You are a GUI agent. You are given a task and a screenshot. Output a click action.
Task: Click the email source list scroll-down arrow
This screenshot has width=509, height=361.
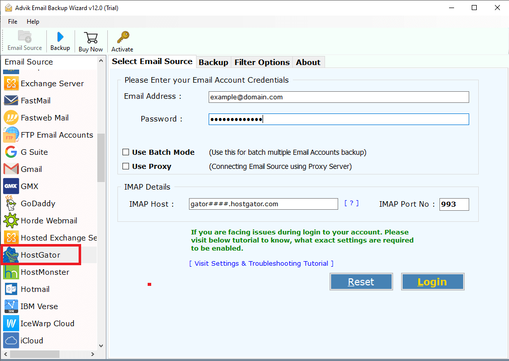tap(101, 346)
